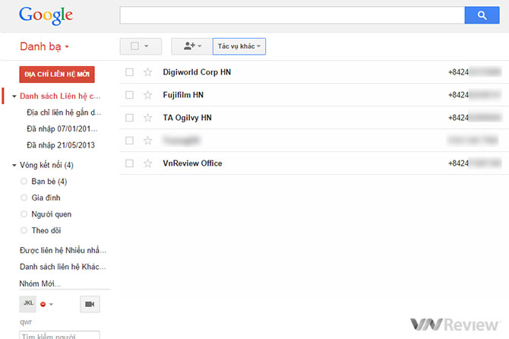Star the Fujifilm HN contact
The height and width of the screenshot is (339, 509).
[148, 95]
